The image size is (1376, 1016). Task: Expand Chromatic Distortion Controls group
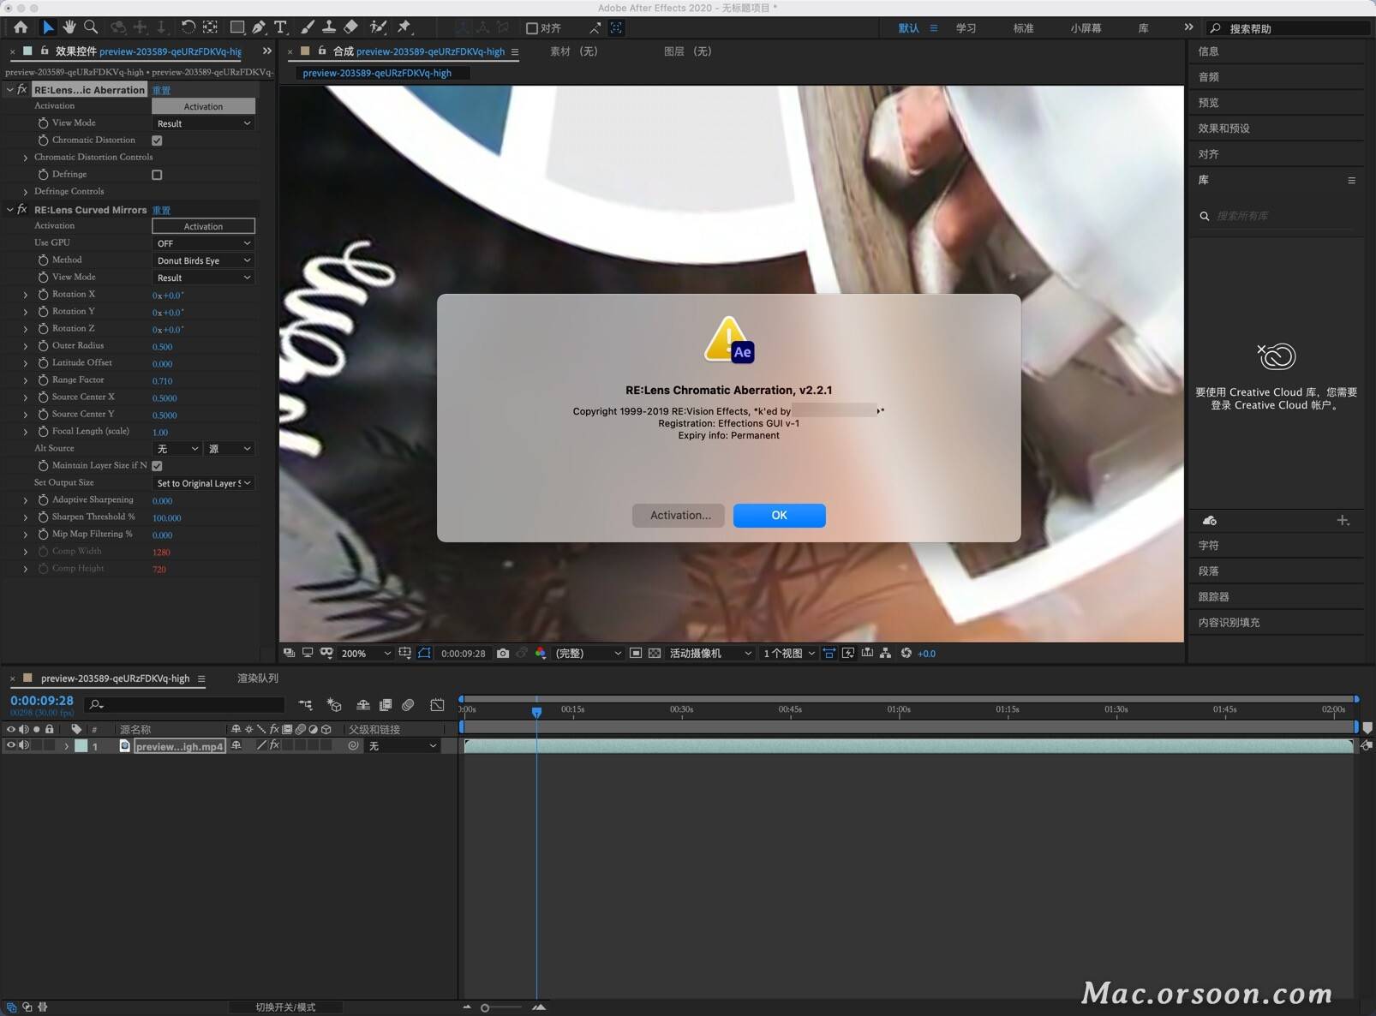[x=26, y=158]
